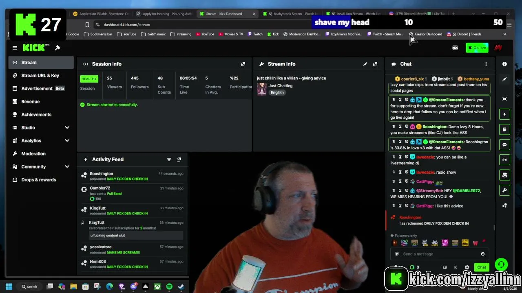The image size is (522, 293).
Task: Open Stream URL & Key in the sidebar
Action: click(41, 75)
